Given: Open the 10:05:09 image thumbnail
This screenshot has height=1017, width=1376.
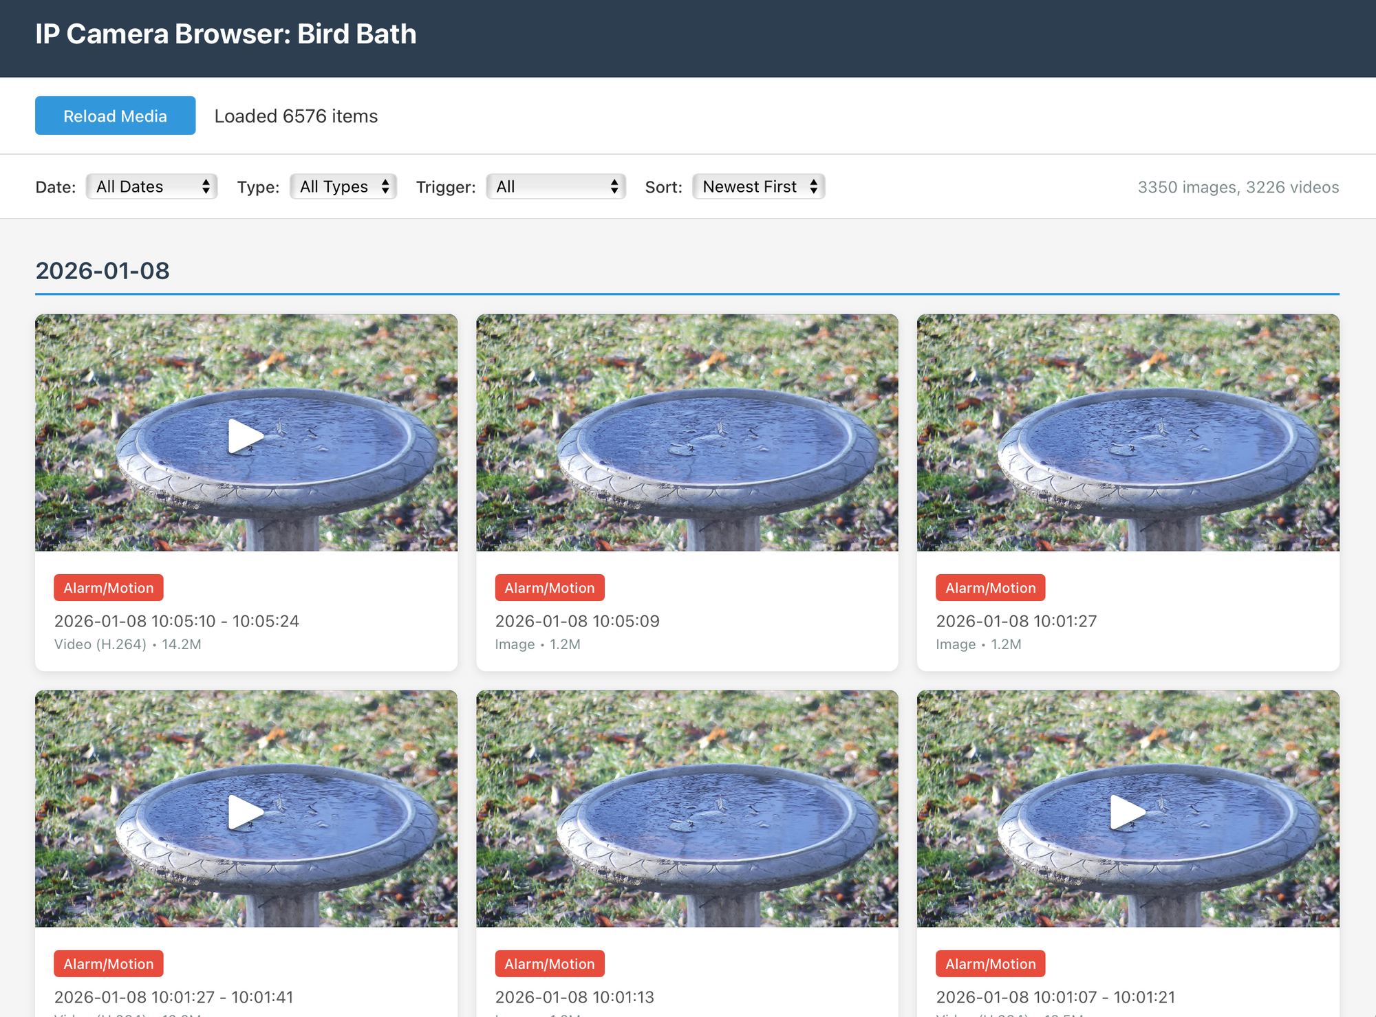Looking at the screenshot, I should pos(687,433).
